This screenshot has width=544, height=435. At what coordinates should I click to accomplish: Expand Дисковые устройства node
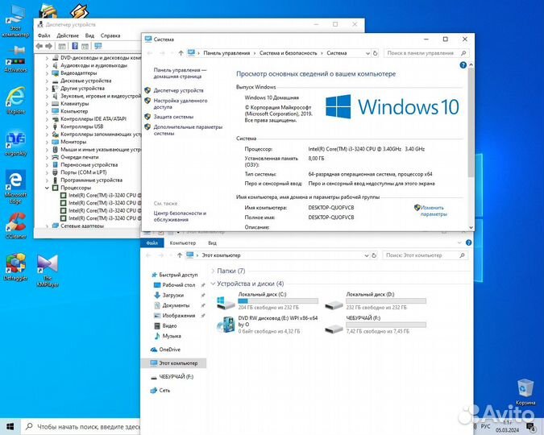(x=47, y=81)
